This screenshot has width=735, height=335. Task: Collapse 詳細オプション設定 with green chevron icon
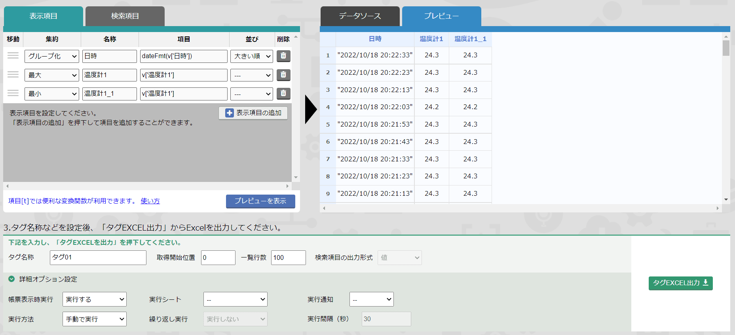tap(11, 279)
